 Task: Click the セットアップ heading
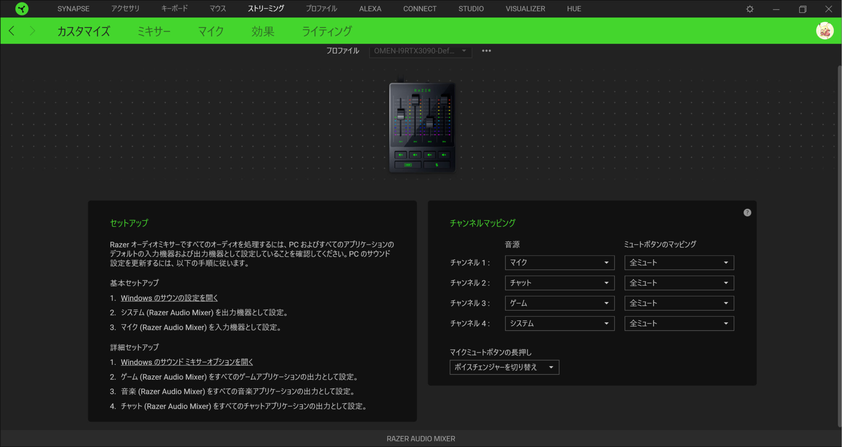(x=129, y=223)
